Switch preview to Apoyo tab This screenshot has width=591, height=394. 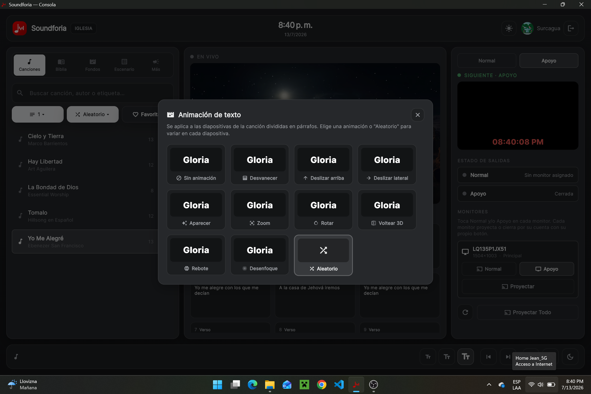pyautogui.click(x=549, y=61)
